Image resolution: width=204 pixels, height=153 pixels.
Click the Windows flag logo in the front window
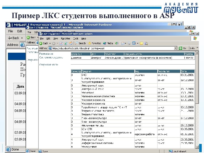[x=195, y=38]
